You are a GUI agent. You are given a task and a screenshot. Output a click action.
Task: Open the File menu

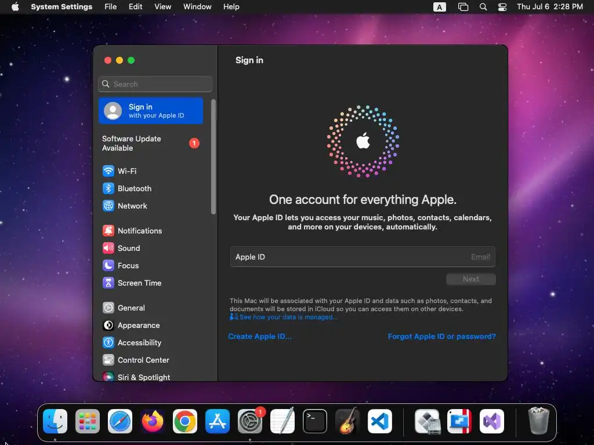point(111,7)
